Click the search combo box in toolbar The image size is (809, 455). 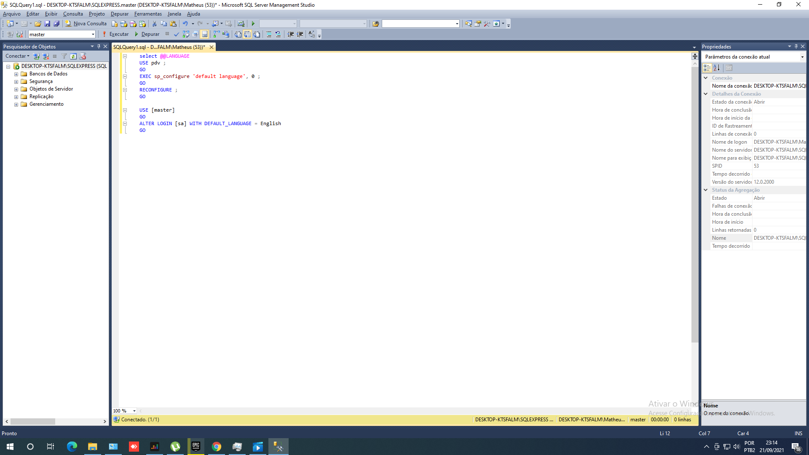[x=421, y=24]
